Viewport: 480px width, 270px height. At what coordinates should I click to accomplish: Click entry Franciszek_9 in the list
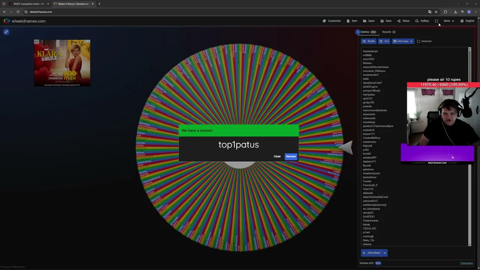click(370, 185)
